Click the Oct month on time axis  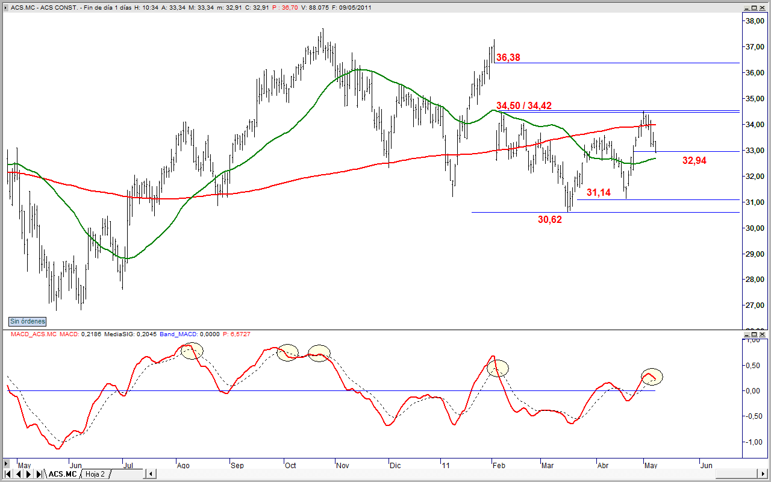pyautogui.click(x=290, y=465)
